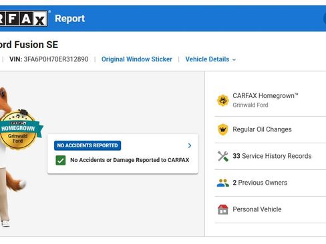Select the VIN number 3FA6P0H70ER312890
Viewport: 326px width, 244px height.
pyautogui.click(x=56, y=59)
